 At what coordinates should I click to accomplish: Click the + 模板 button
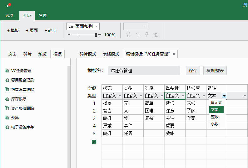click(x=13, y=30)
